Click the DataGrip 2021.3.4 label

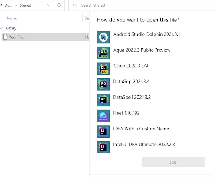click(x=131, y=82)
